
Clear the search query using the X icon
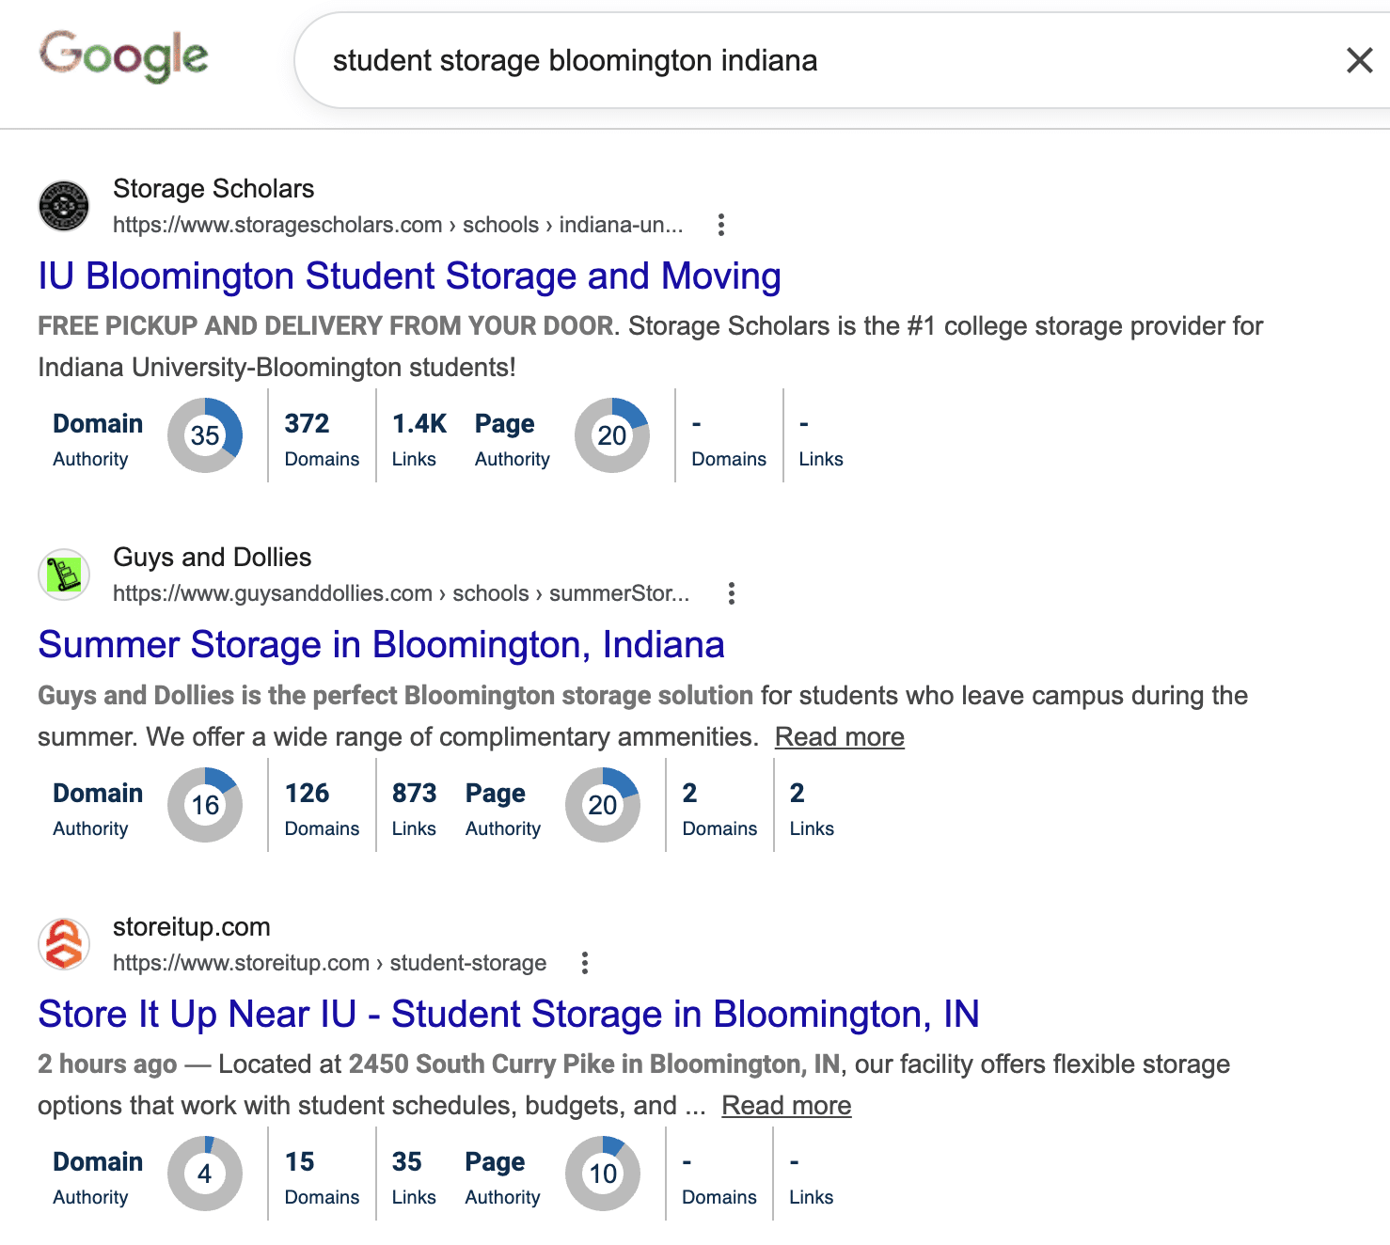click(x=1358, y=60)
